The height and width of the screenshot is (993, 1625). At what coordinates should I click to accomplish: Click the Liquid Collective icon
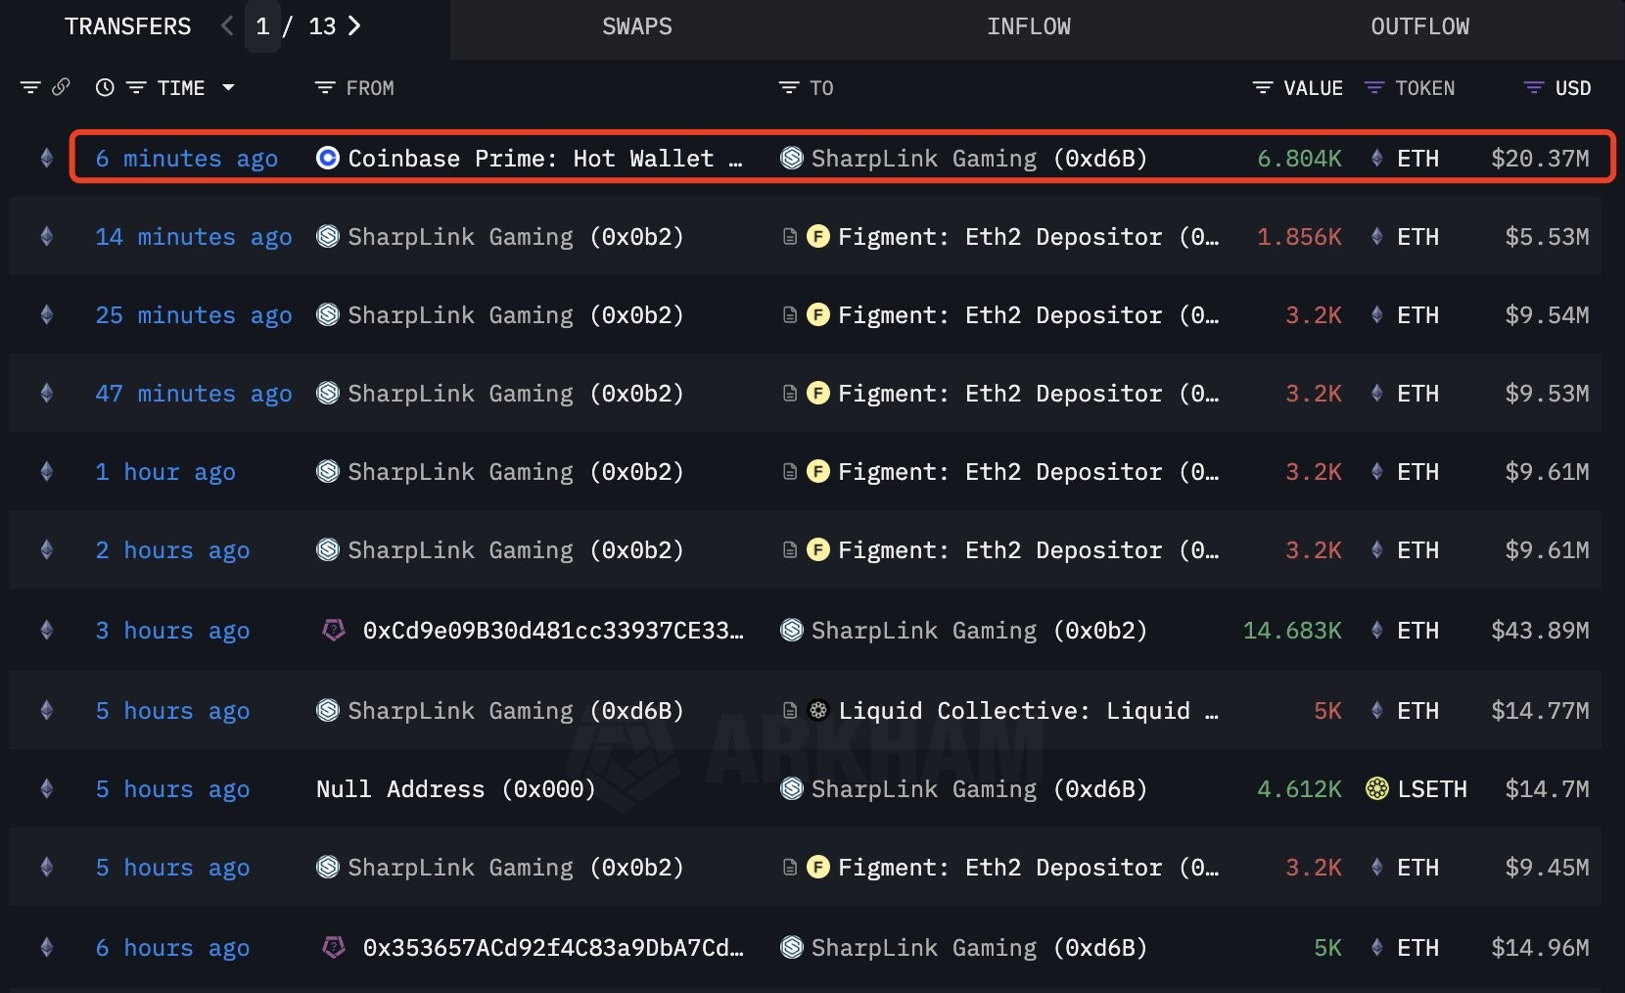coord(817,710)
